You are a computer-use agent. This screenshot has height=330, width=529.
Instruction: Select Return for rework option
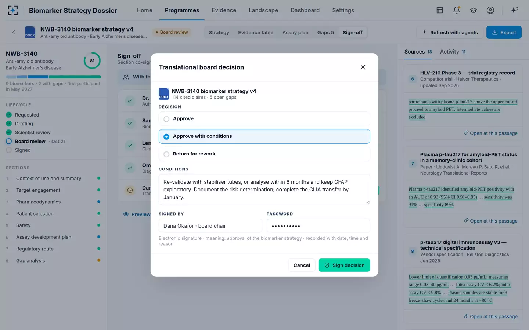264,154
